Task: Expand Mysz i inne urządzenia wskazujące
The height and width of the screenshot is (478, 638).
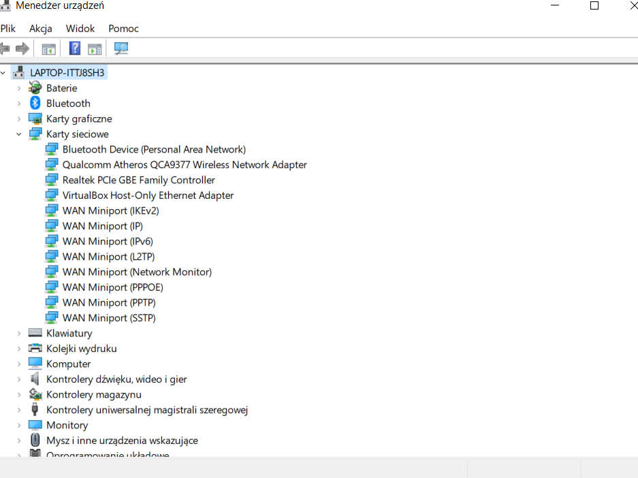Action: (19, 441)
